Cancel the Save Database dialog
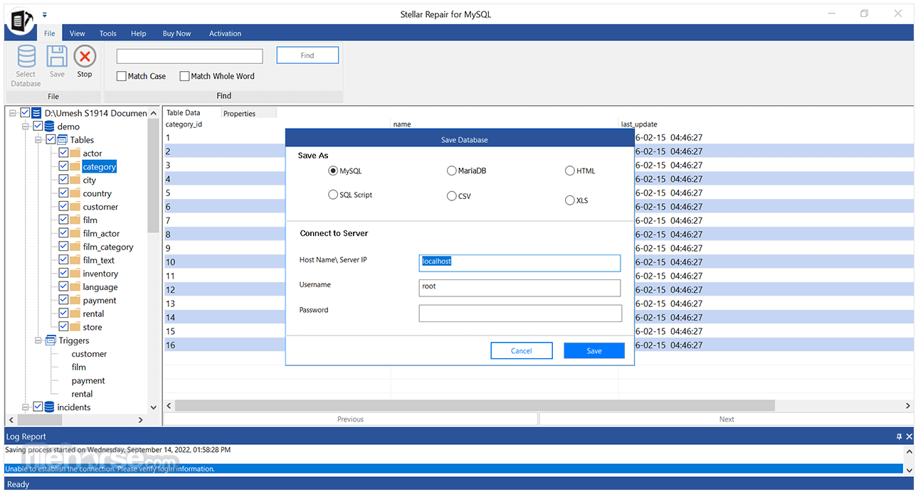Screen dimensions: 918x494 (x=522, y=350)
